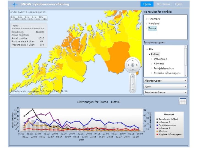Select Forkjølelsesvirus in symptom tree
Screen dimensions: 198x148
pyautogui.click(x=164, y=69)
